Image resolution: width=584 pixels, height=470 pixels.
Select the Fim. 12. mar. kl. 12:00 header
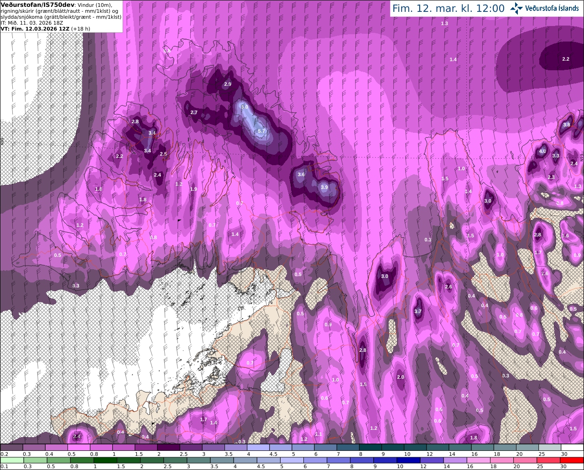point(448,8)
